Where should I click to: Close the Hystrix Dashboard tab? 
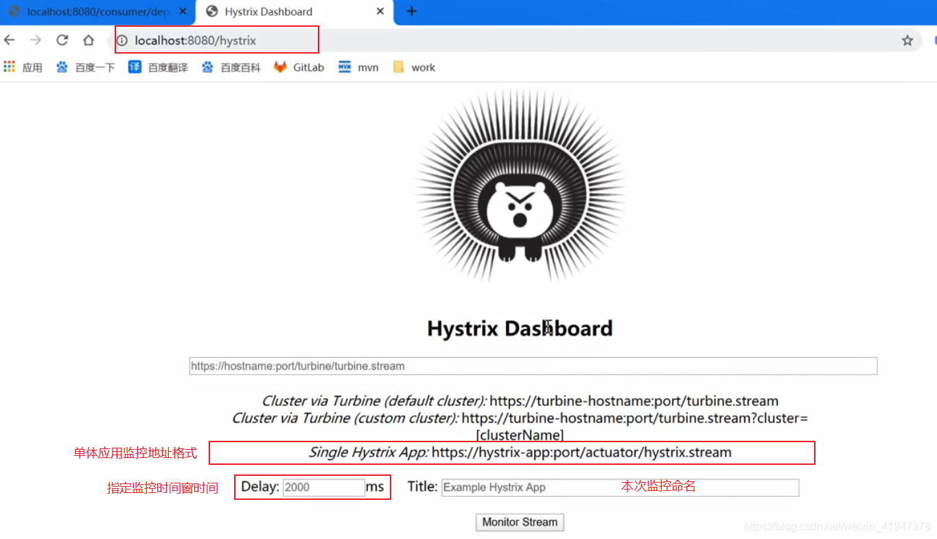(381, 12)
